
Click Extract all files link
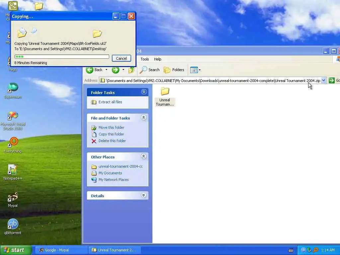110,102
